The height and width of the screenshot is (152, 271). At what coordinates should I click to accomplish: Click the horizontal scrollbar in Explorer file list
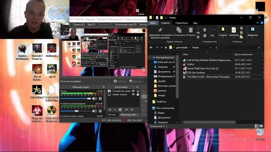tap(209, 122)
